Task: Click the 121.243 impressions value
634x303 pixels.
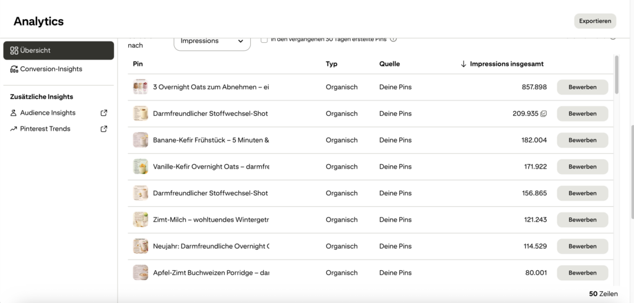Action: tap(536, 220)
